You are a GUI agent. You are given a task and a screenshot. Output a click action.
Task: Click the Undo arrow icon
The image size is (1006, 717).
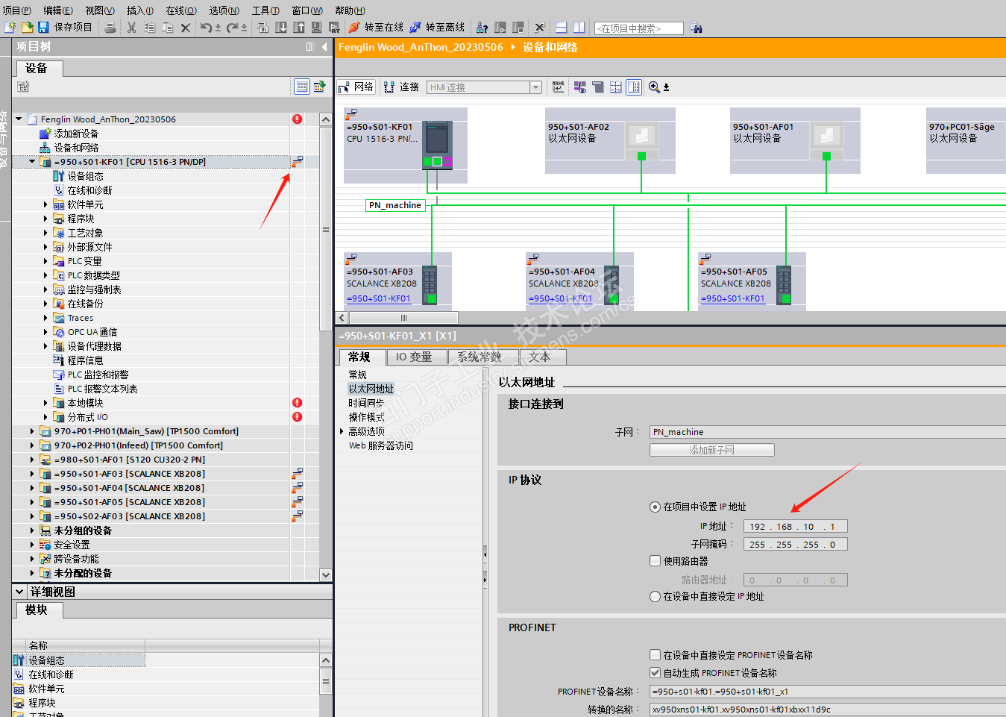[x=206, y=28]
